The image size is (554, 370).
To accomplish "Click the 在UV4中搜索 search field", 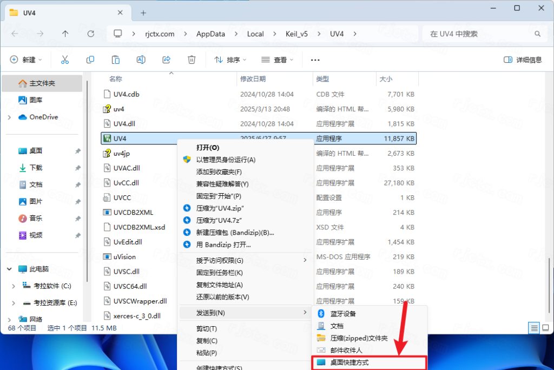I will point(484,34).
